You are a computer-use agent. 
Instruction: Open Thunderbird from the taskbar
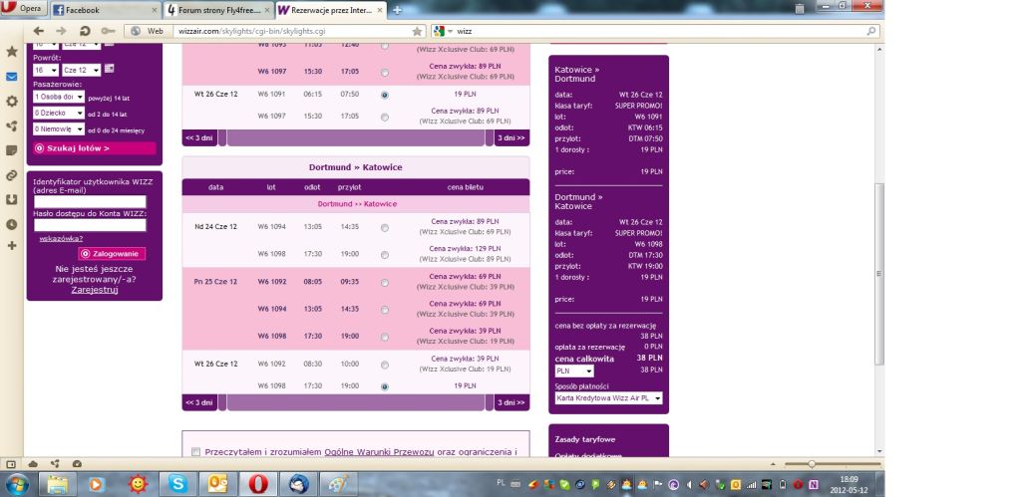pyautogui.click(x=299, y=484)
